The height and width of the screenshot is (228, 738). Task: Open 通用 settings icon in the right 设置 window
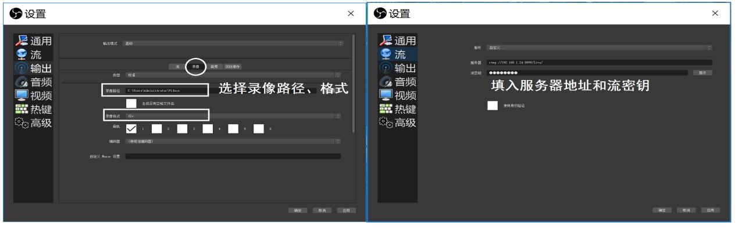[x=386, y=41]
